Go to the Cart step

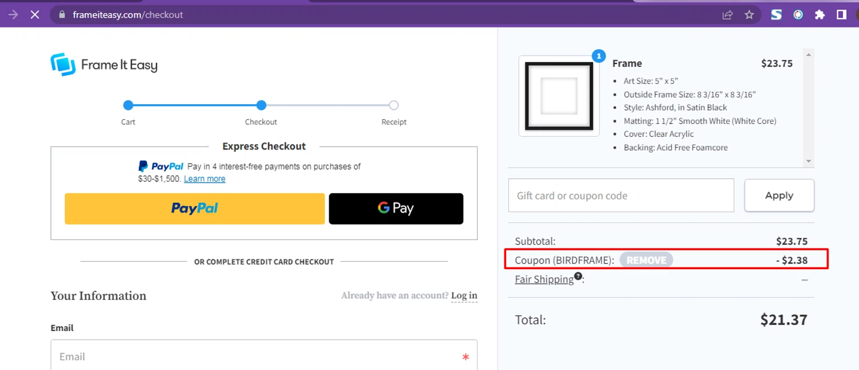(128, 105)
